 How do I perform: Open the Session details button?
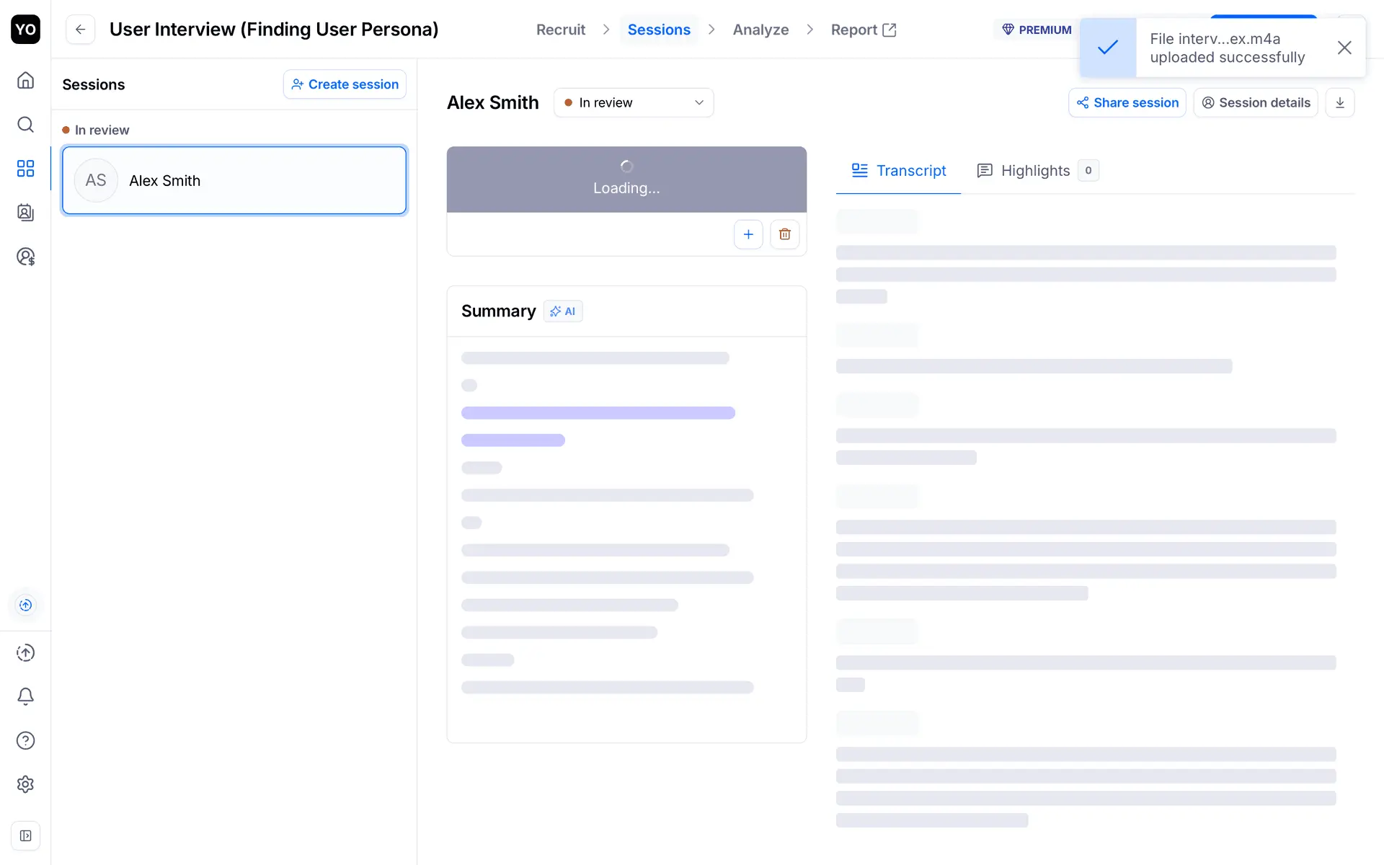point(1255,102)
